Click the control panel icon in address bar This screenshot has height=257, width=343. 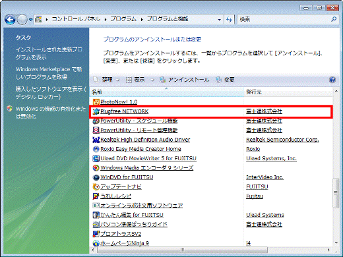(x=38, y=19)
